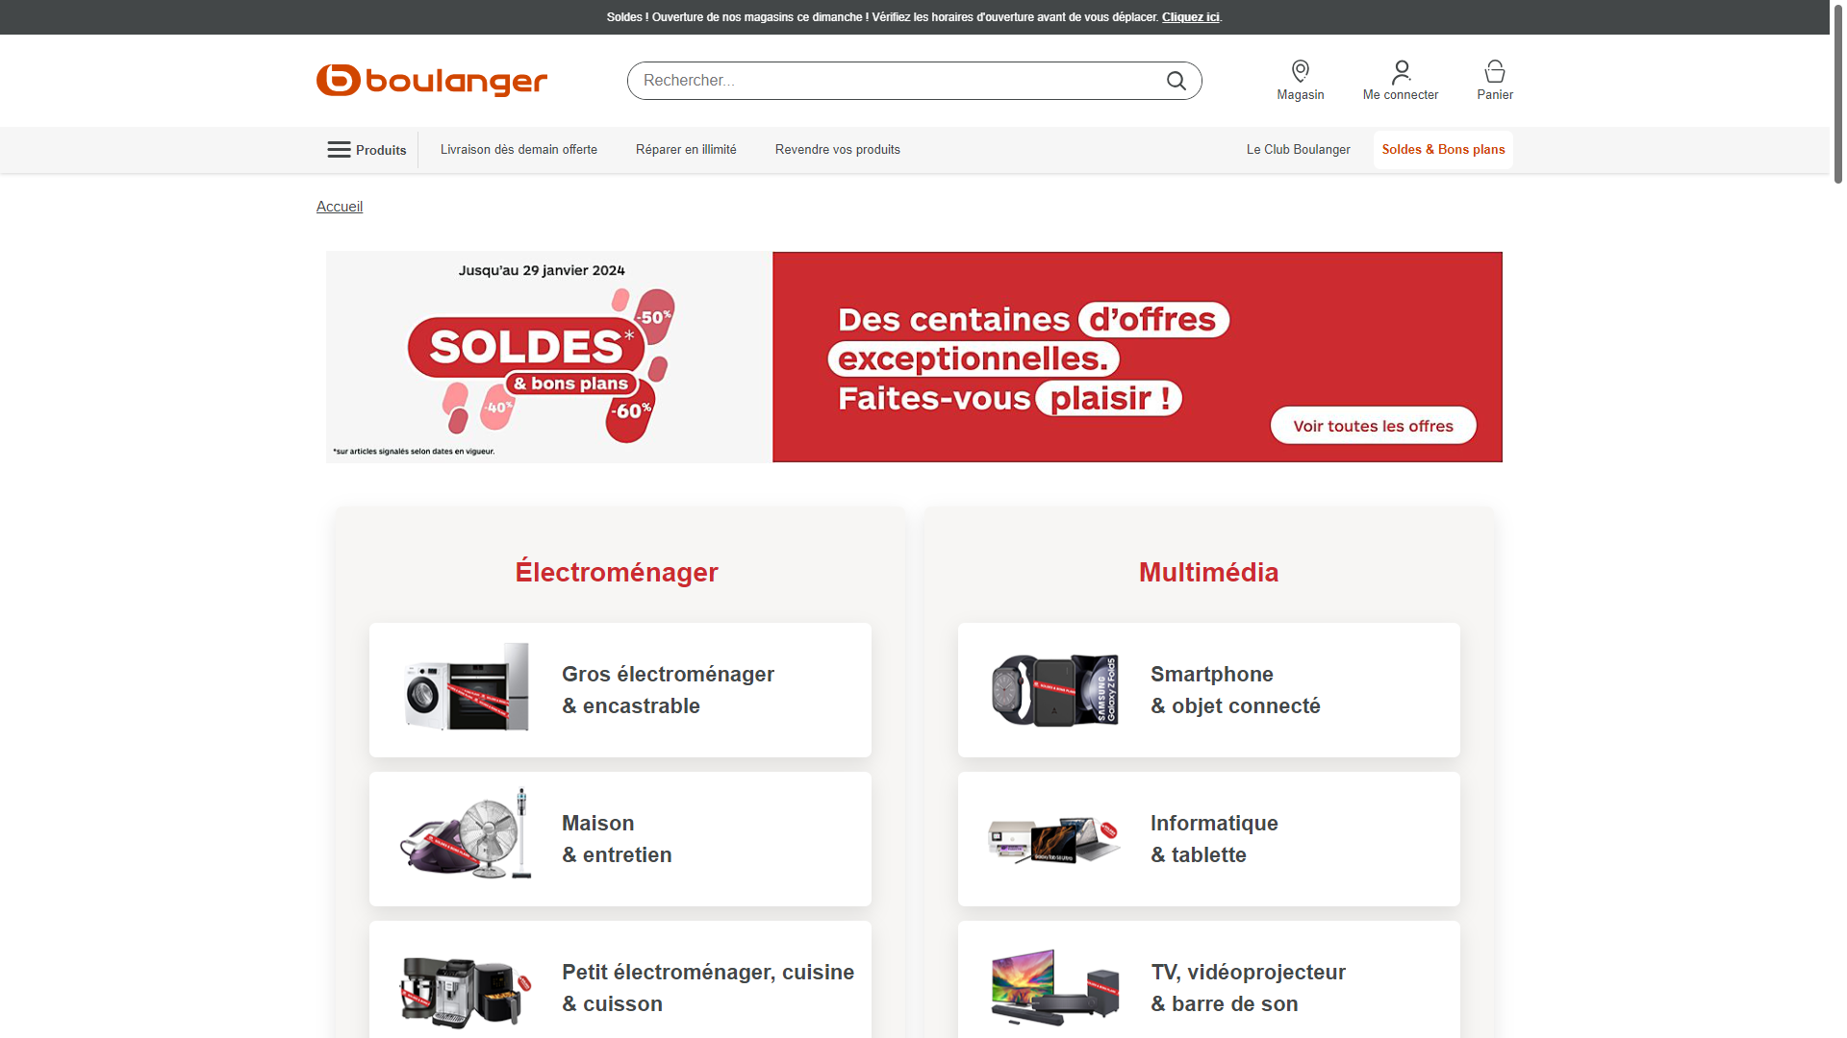Focus the Rechercher search field
The image size is (1847, 1038).
click(x=895, y=81)
